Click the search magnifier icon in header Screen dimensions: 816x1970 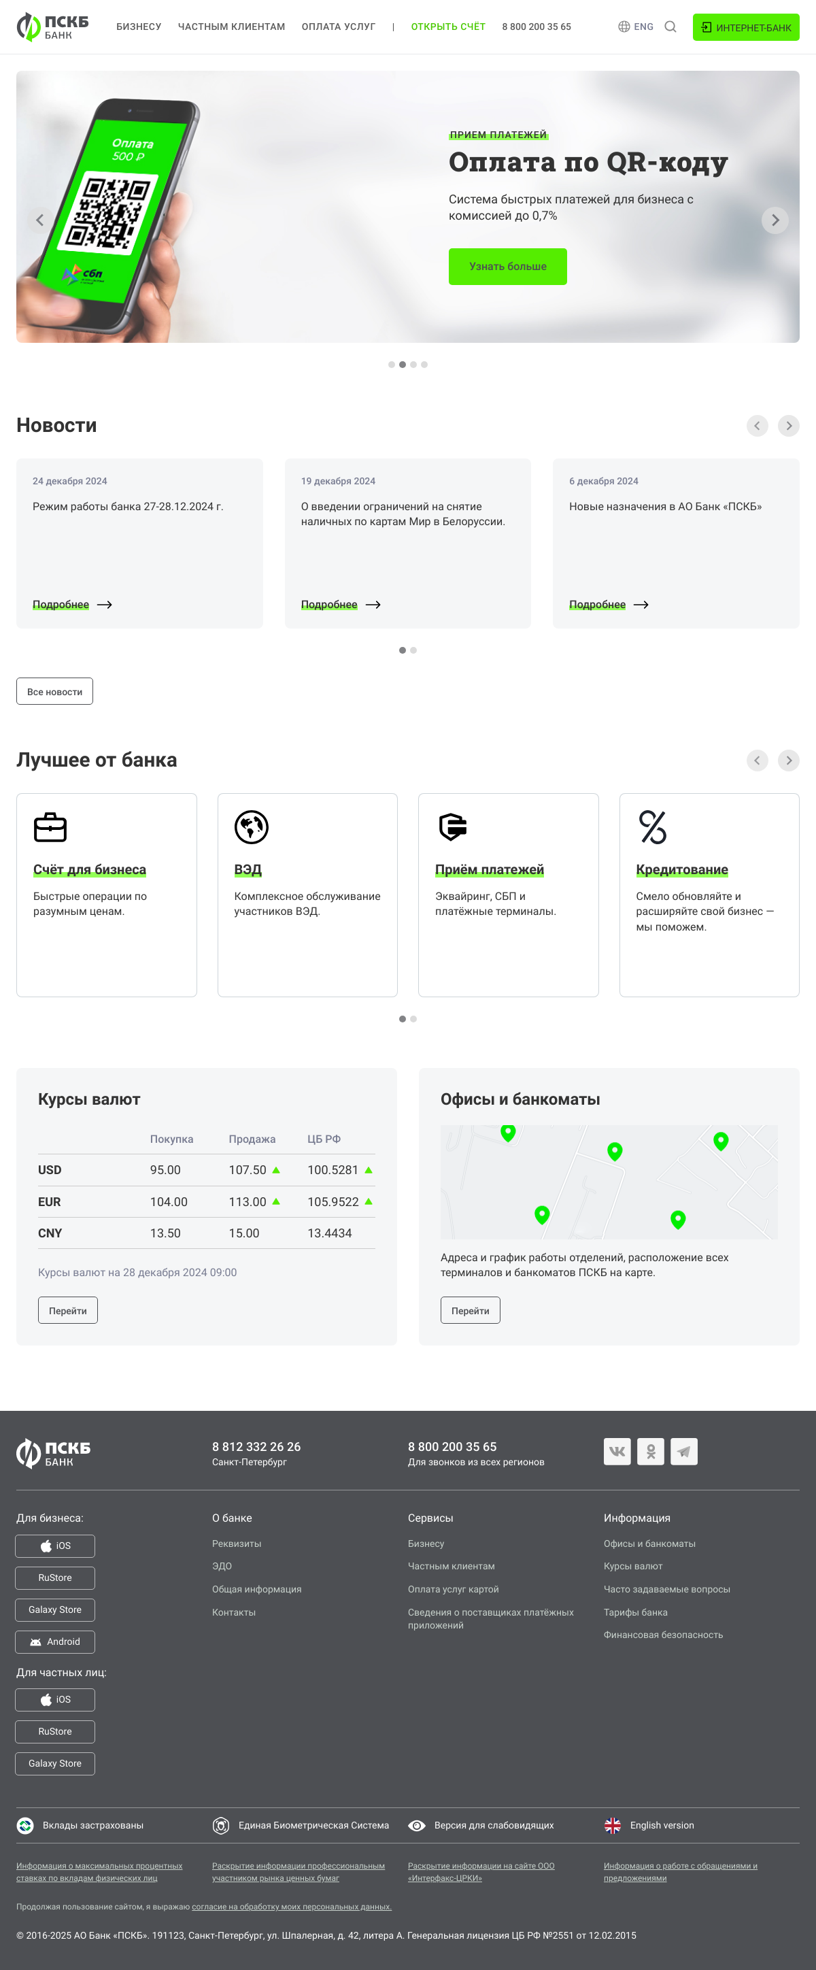coord(670,27)
